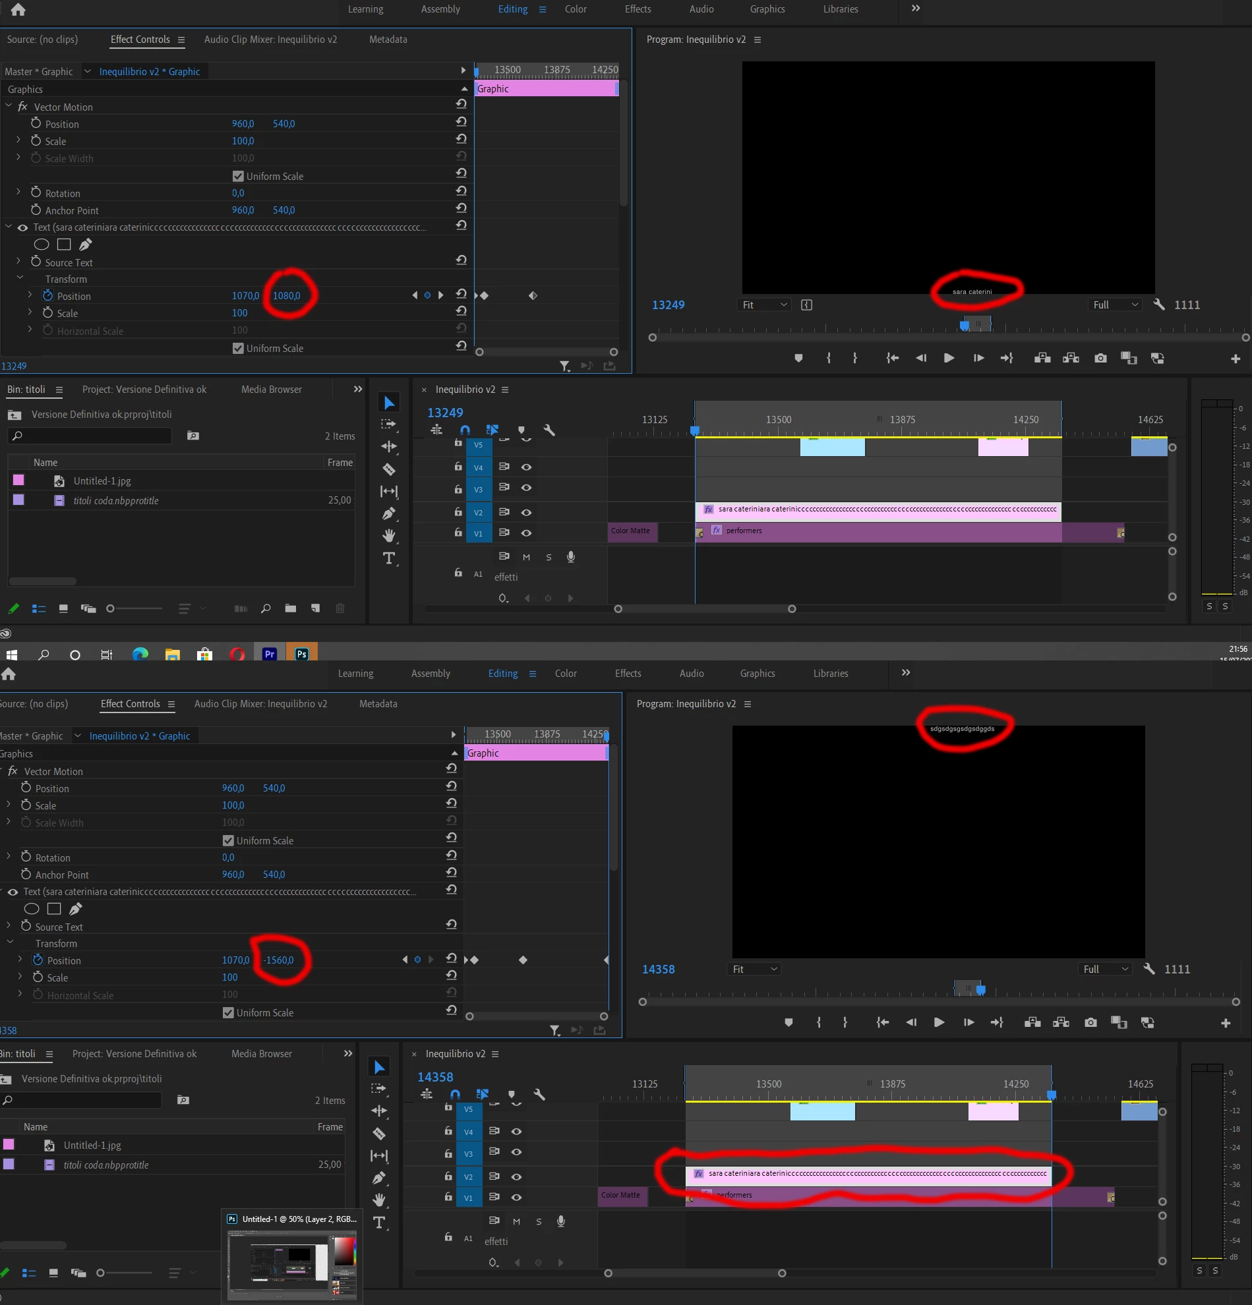
Task: Toggle Transform Uniform Scale checkbox, upper window
Action: (238, 348)
